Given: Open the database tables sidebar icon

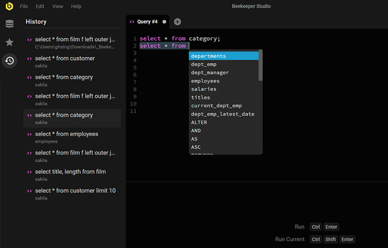Looking at the screenshot, I should [x=9, y=24].
